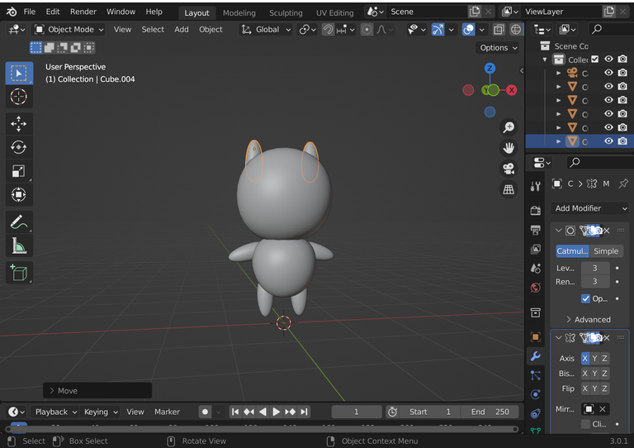Screen dimensions: 634x448
Task: Switch to the Sculpting workspace tab
Action: pos(286,13)
